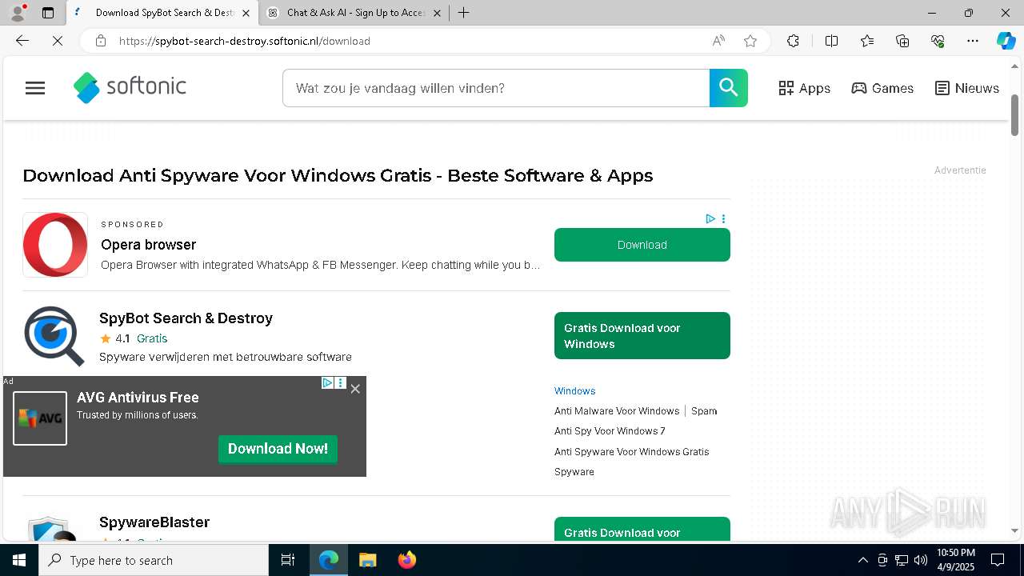This screenshot has height=576, width=1024.
Task: Open File Explorer from the taskbar
Action: point(367,560)
